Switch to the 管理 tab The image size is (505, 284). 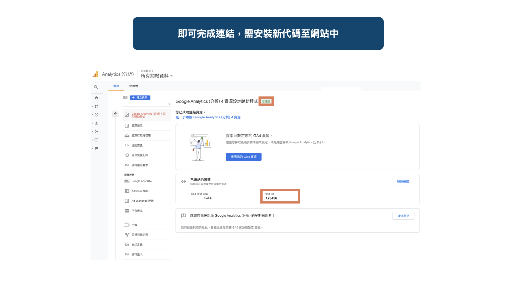116,86
